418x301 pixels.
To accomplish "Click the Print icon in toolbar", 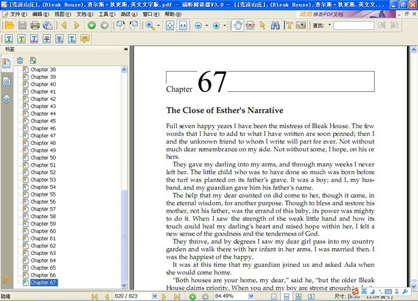I will (35, 26).
